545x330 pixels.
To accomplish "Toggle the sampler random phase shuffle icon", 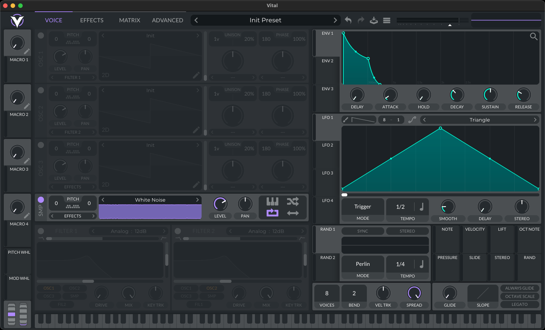I will pyautogui.click(x=293, y=201).
